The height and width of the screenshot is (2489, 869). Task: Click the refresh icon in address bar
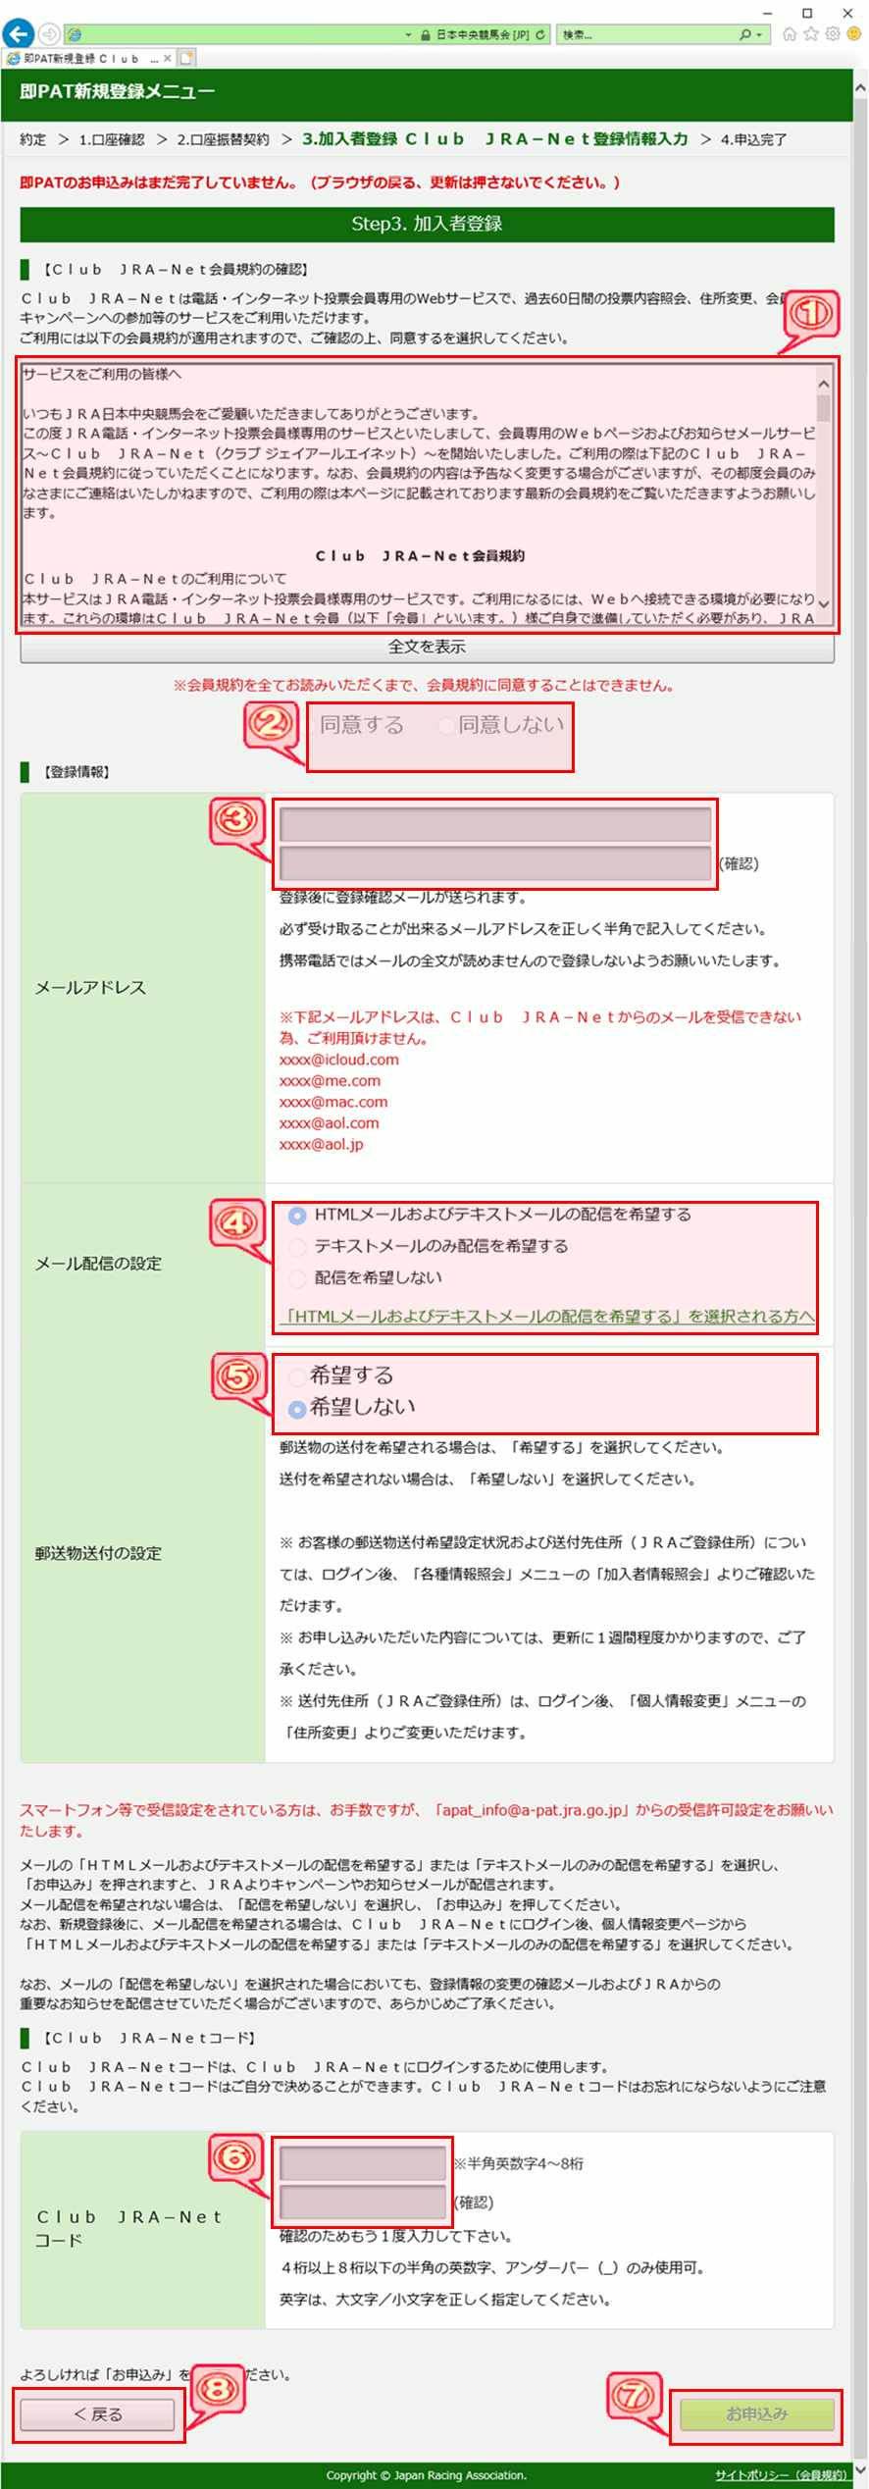540,34
